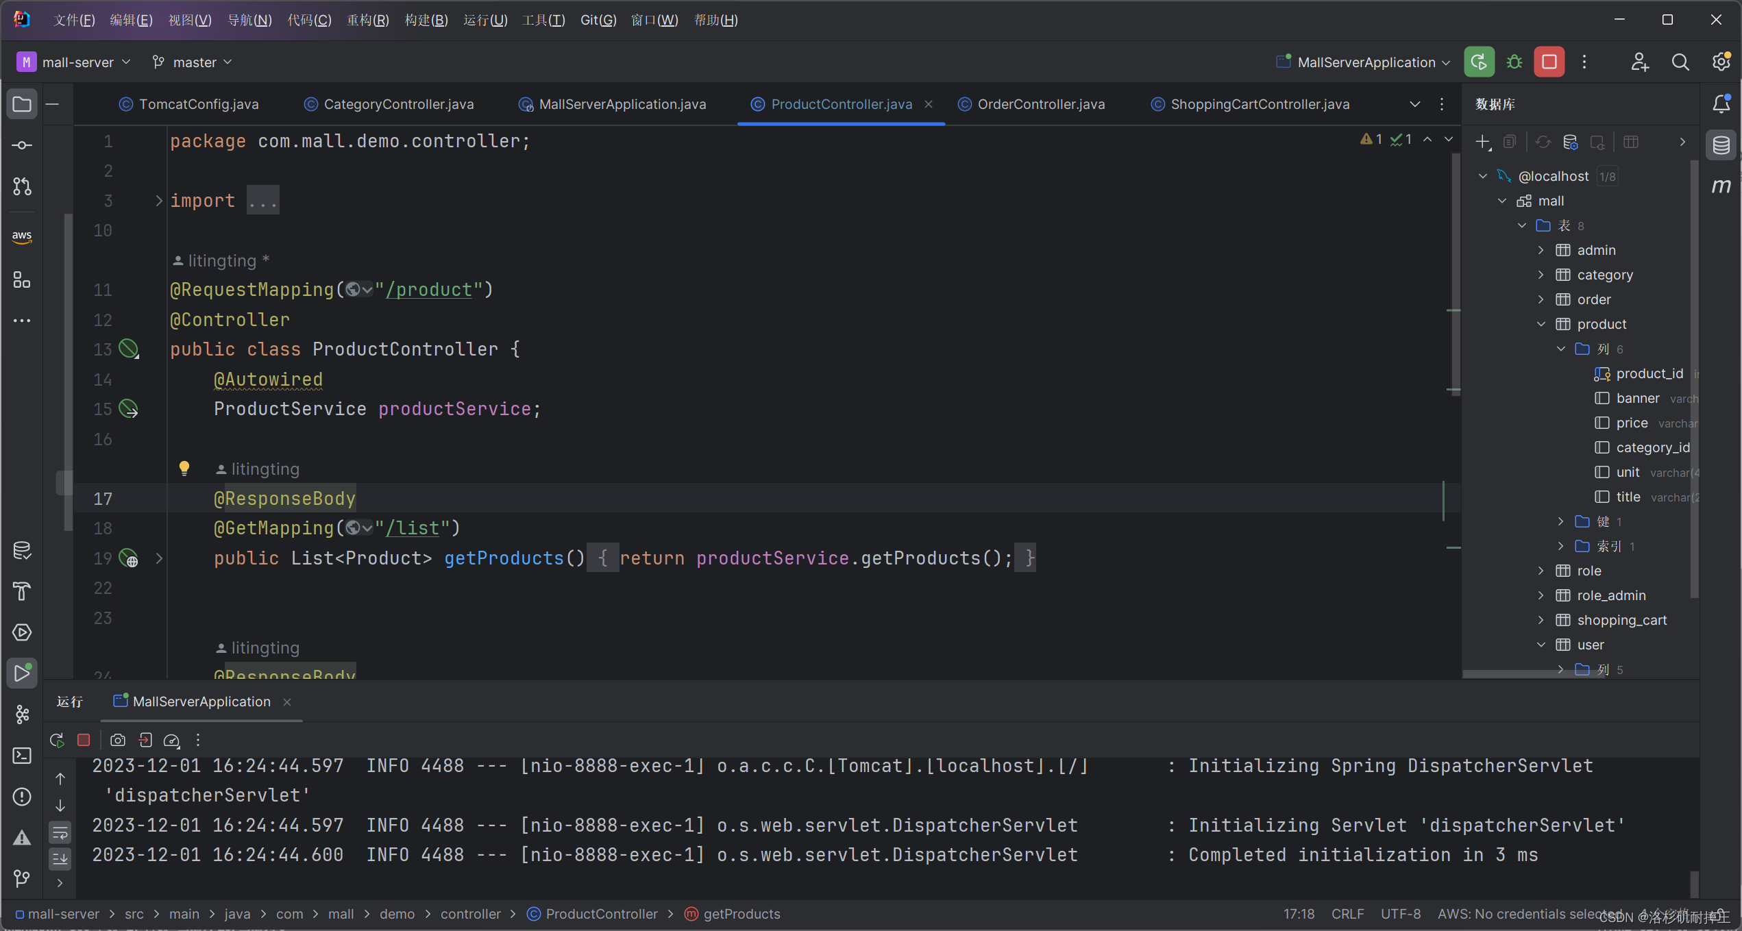Open the 重构(R) menu

pyautogui.click(x=367, y=20)
